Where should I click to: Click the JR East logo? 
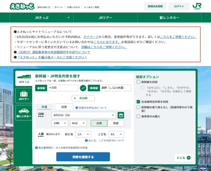click(197, 6)
